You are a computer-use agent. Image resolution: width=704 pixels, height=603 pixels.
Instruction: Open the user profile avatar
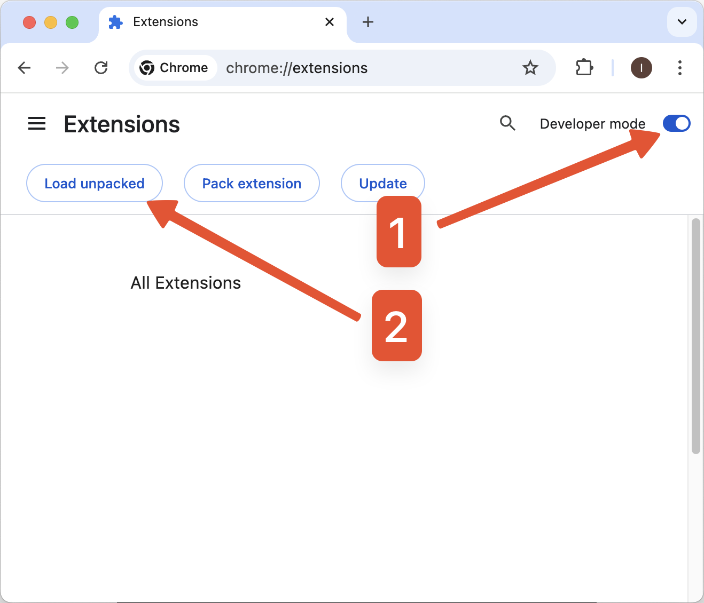click(x=641, y=68)
